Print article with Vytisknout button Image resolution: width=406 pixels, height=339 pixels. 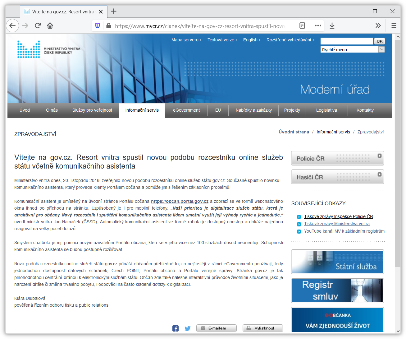[263, 328]
